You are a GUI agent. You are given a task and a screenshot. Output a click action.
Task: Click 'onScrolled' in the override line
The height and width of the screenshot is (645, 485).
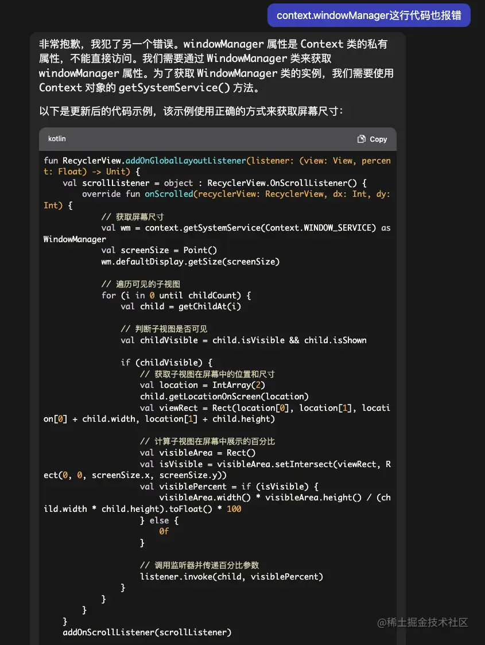[x=169, y=194]
